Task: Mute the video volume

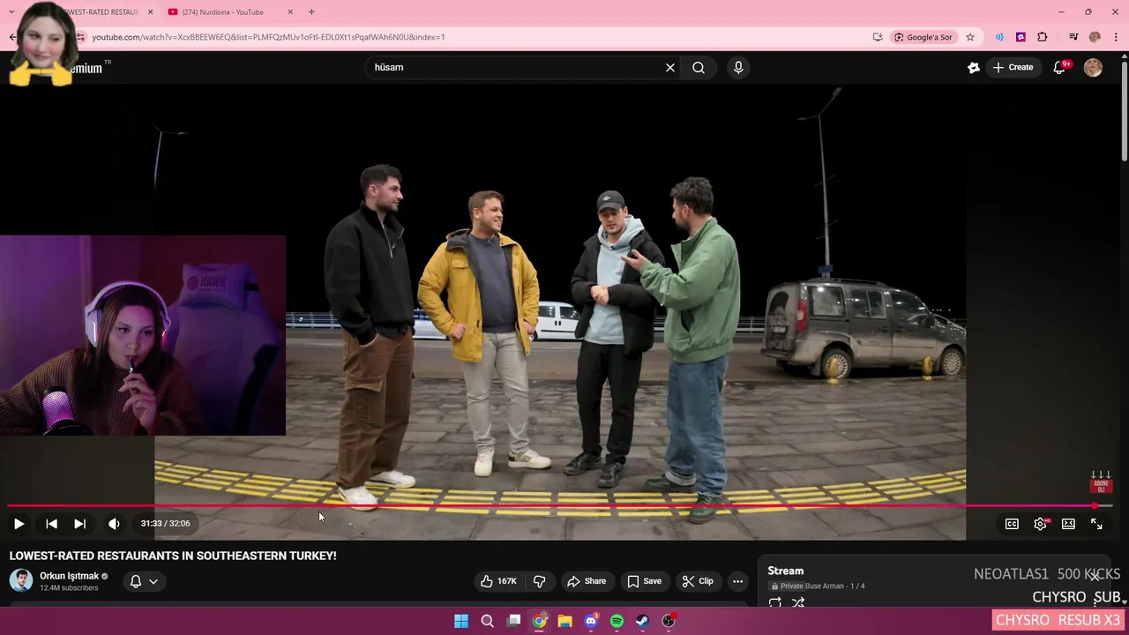Action: point(114,524)
